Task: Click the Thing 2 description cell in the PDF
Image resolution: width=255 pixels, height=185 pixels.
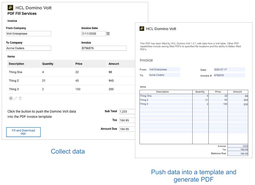Action: (x=166, y=100)
